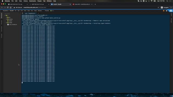The width and height of the screenshot is (173, 97).
Task: Click the AirPlay display icon
Action: (146, 1)
